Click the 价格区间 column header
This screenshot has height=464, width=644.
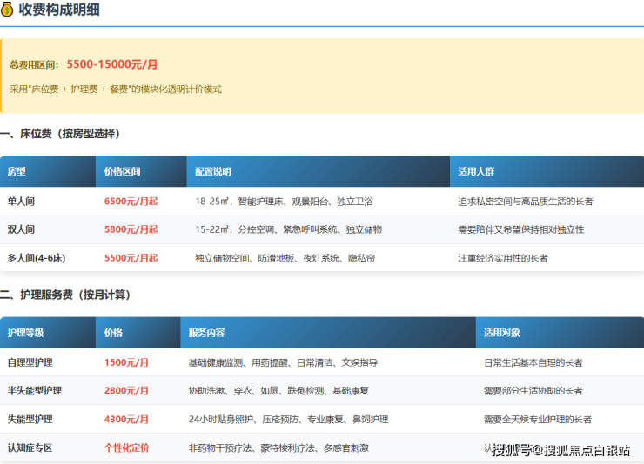pos(122,172)
